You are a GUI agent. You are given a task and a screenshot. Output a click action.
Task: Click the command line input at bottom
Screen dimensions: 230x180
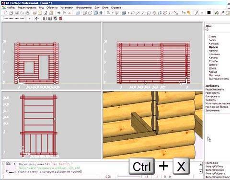pyautogui.click(x=109, y=172)
